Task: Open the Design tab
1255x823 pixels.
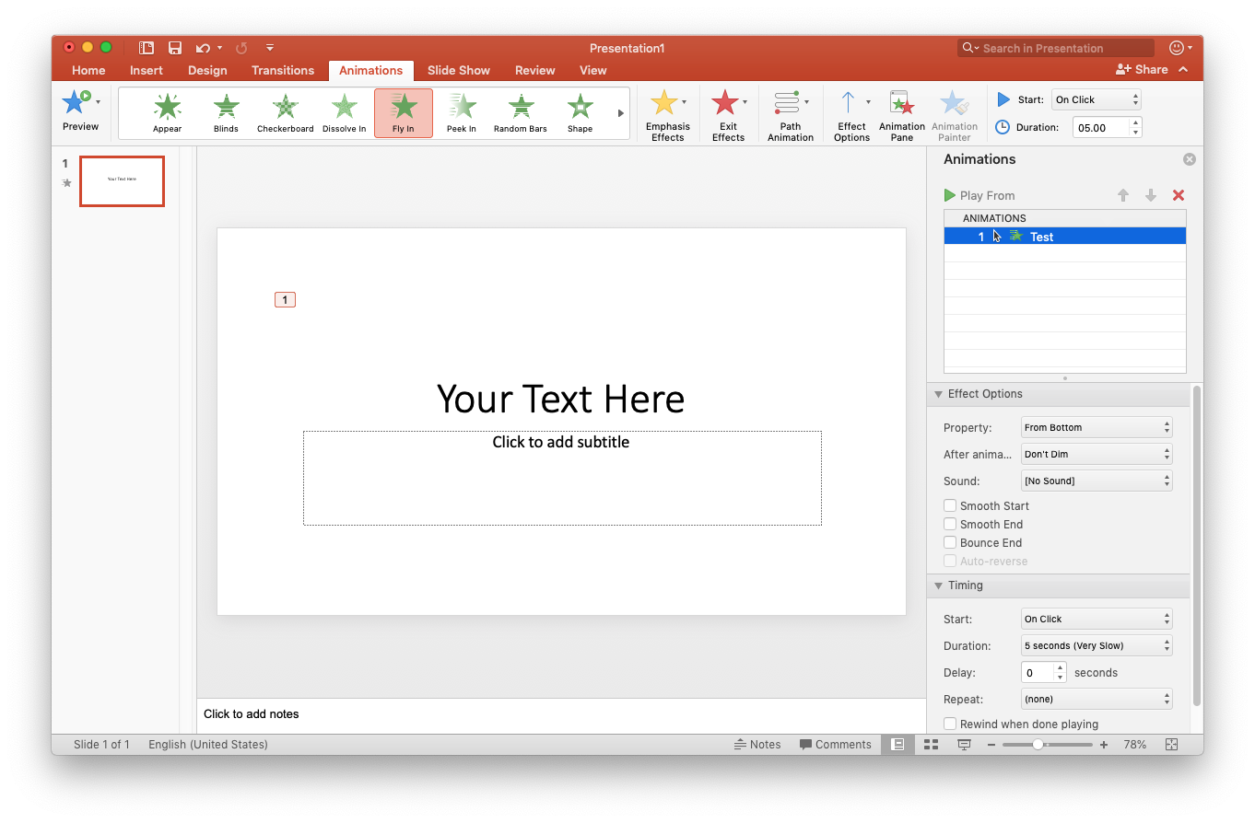Action: [207, 70]
